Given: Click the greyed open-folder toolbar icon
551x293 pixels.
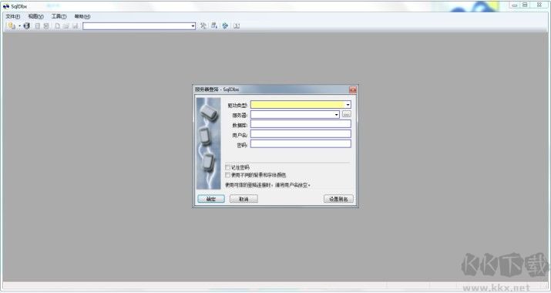Looking at the screenshot, I should coord(66,25).
